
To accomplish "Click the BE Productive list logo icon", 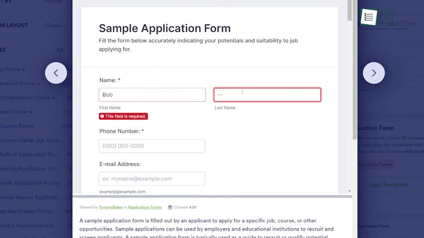I will [368, 17].
